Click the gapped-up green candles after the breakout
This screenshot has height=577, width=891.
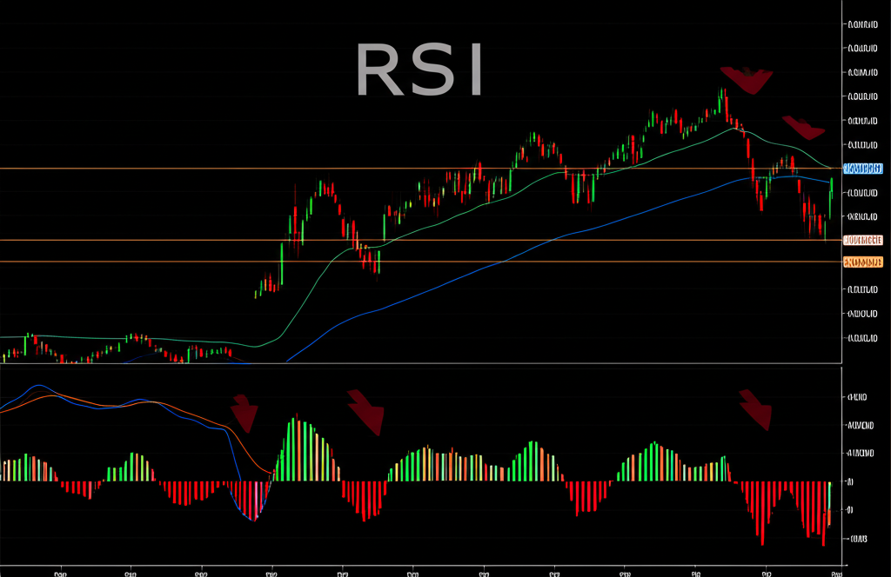[x=270, y=283]
